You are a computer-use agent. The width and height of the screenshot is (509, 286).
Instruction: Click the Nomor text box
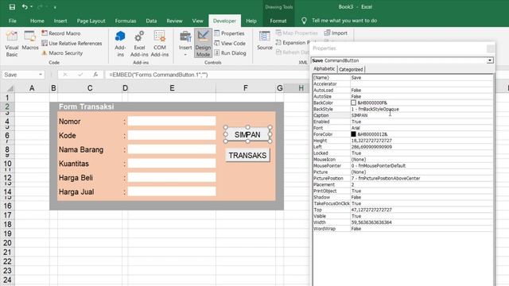click(x=172, y=121)
